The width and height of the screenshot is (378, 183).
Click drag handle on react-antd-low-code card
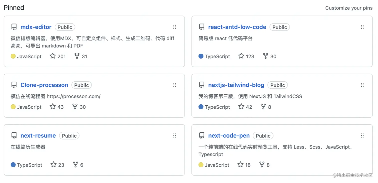pos(362,27)
